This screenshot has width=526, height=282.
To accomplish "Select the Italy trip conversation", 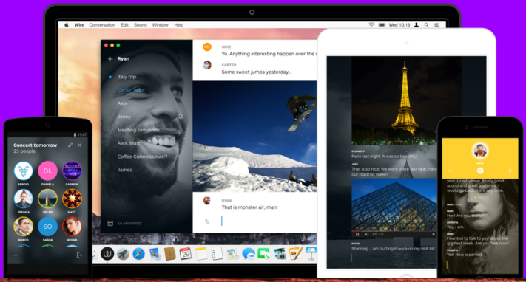I will [x=127, y=77].
